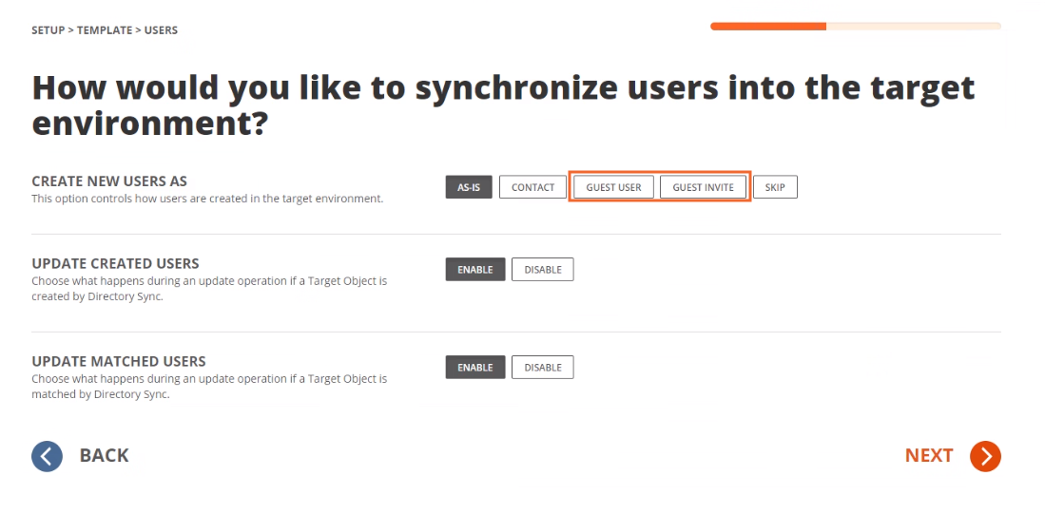
Task: Click the UPDATE MATCHED USERS heading
Action: [x=119, y=361]
